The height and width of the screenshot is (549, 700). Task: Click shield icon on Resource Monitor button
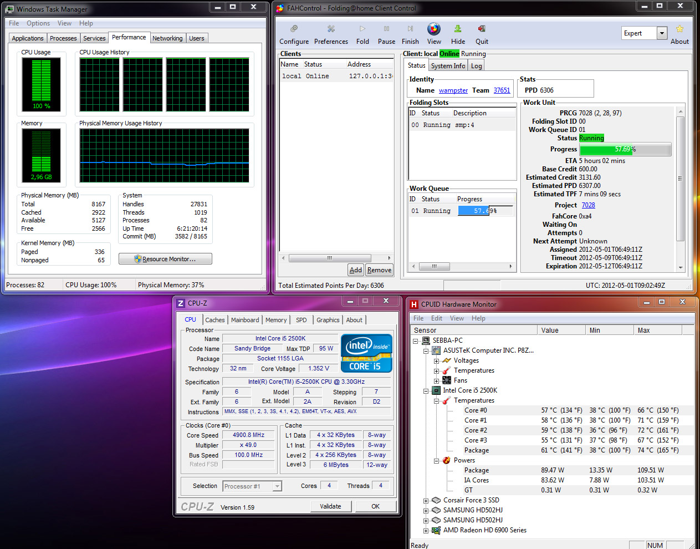(137, 259)
